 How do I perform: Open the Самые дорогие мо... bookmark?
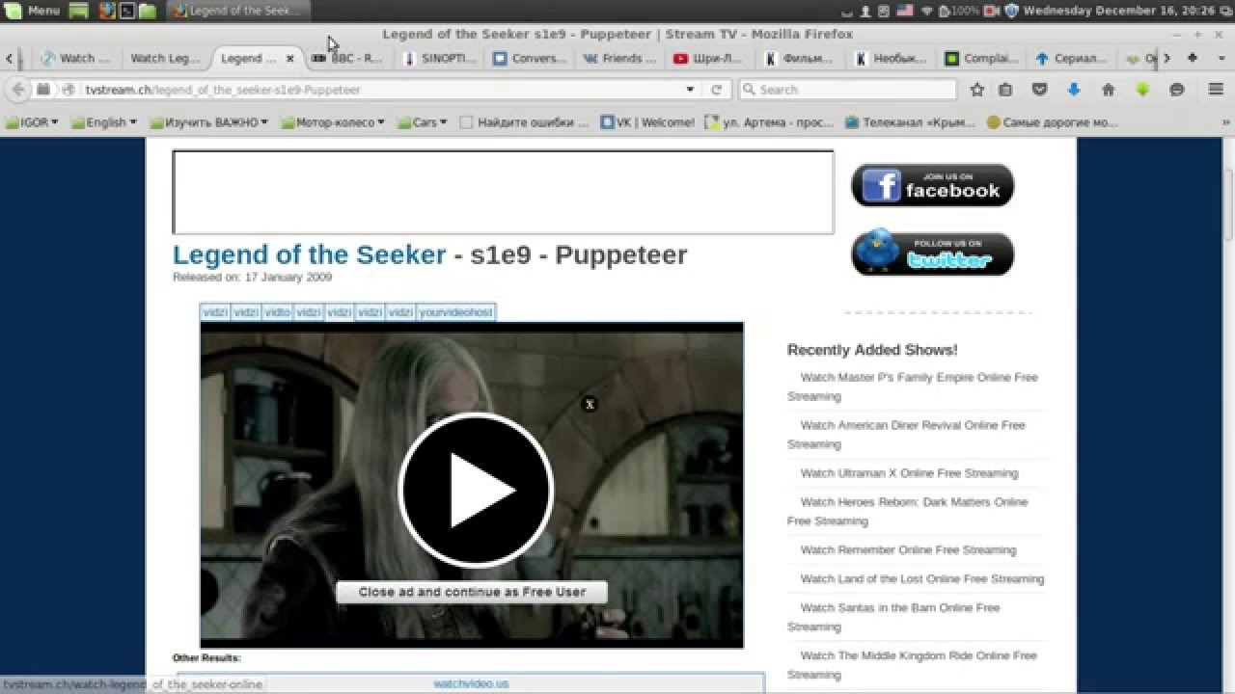1052,122
